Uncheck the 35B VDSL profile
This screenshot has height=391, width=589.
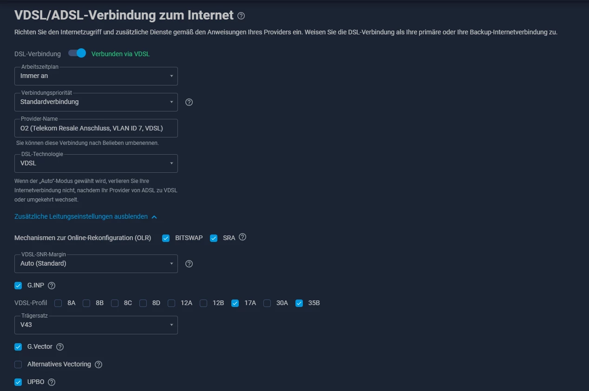pyautogui.click(x=299, y=303)
